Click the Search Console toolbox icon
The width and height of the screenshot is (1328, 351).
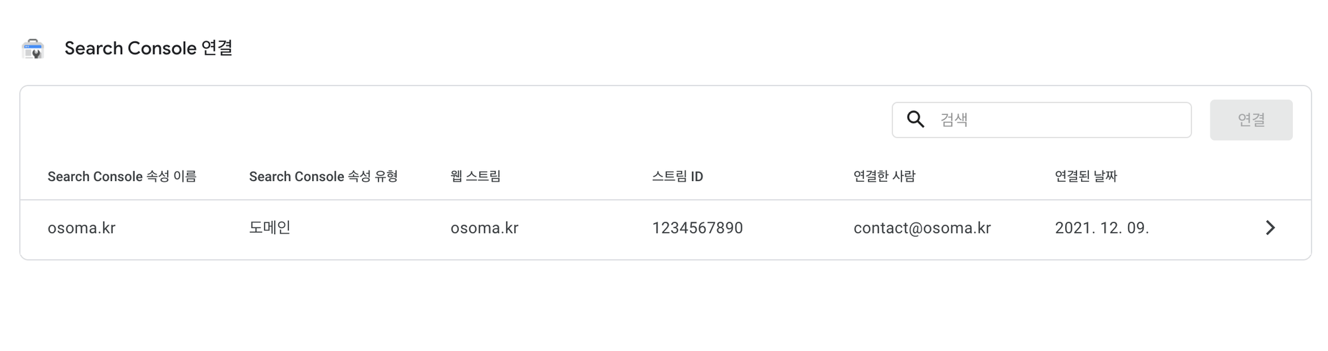[x=33, y=48]
